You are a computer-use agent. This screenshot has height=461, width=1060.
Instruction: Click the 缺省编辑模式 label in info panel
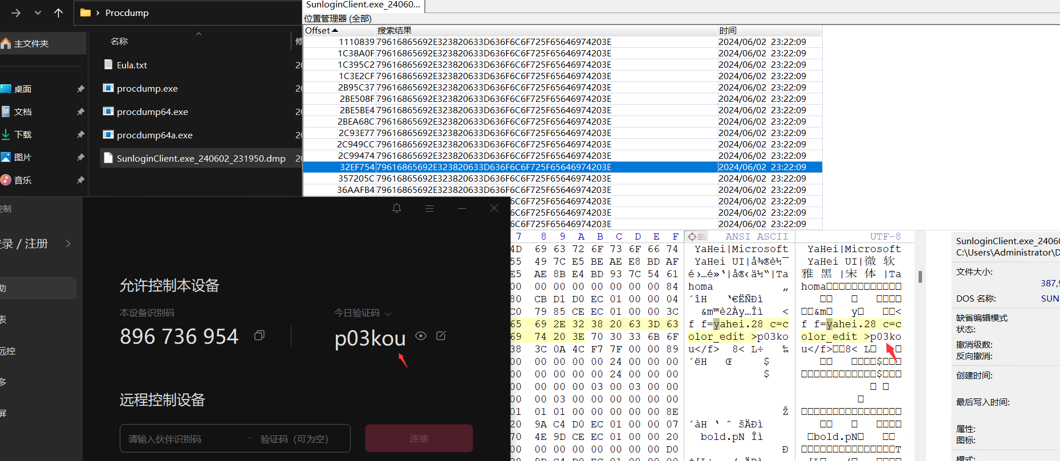pos(982,318)
